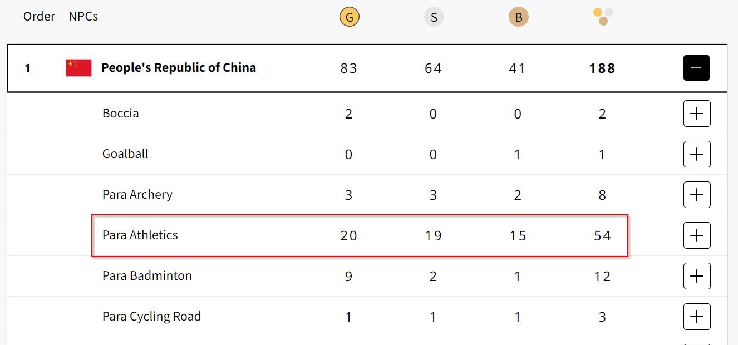The image size is (738, 345).
Task: Click the total medals icon
Action: [603, 16]
